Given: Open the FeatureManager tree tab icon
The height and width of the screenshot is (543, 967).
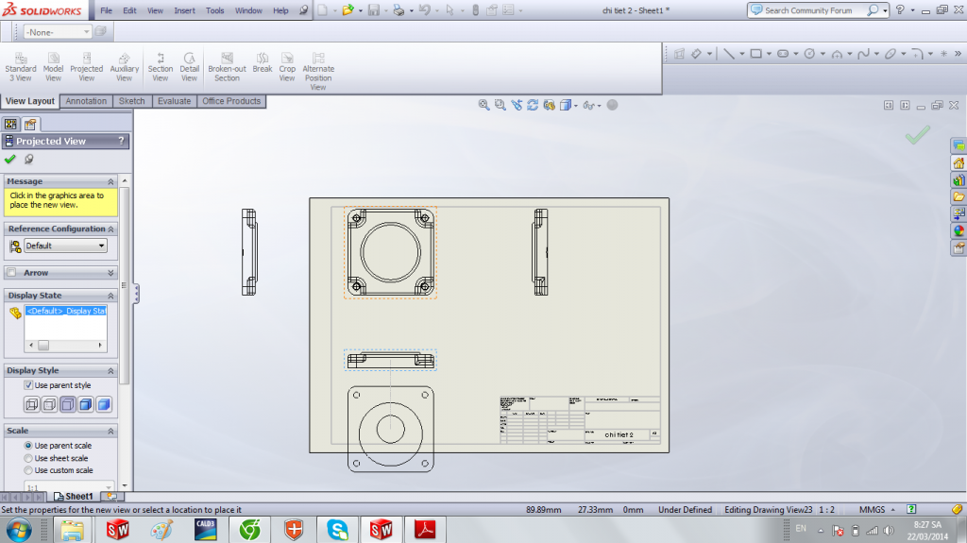Looking at the screenshot, I should click(x=10, y=124).
